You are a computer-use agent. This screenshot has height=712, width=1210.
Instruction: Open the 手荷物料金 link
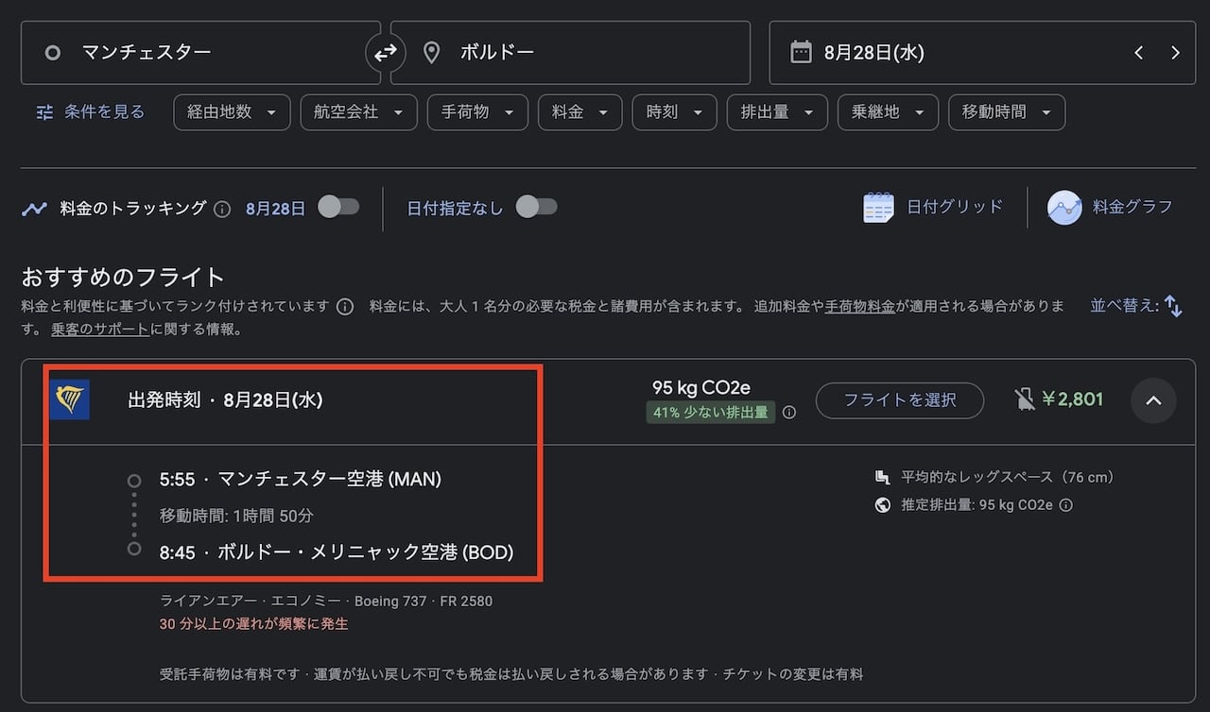(860, 306)
